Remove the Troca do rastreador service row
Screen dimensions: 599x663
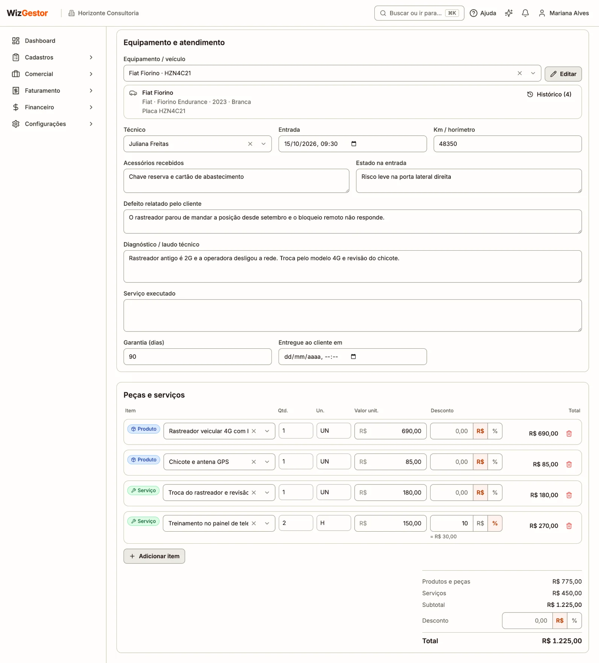pyautogui.click(x=569, y=495)
